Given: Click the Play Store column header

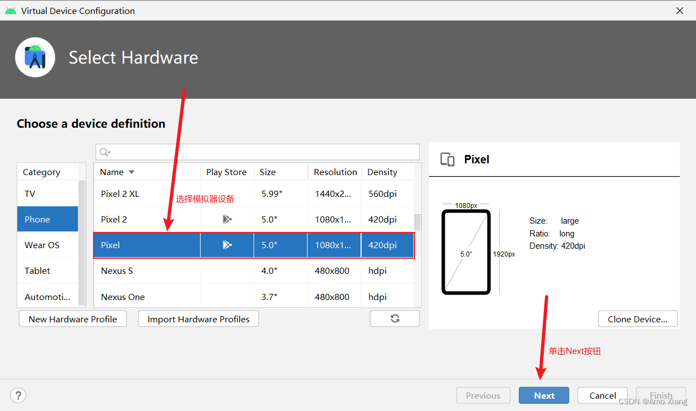Looking at the screenshot, I should (227, 172).
